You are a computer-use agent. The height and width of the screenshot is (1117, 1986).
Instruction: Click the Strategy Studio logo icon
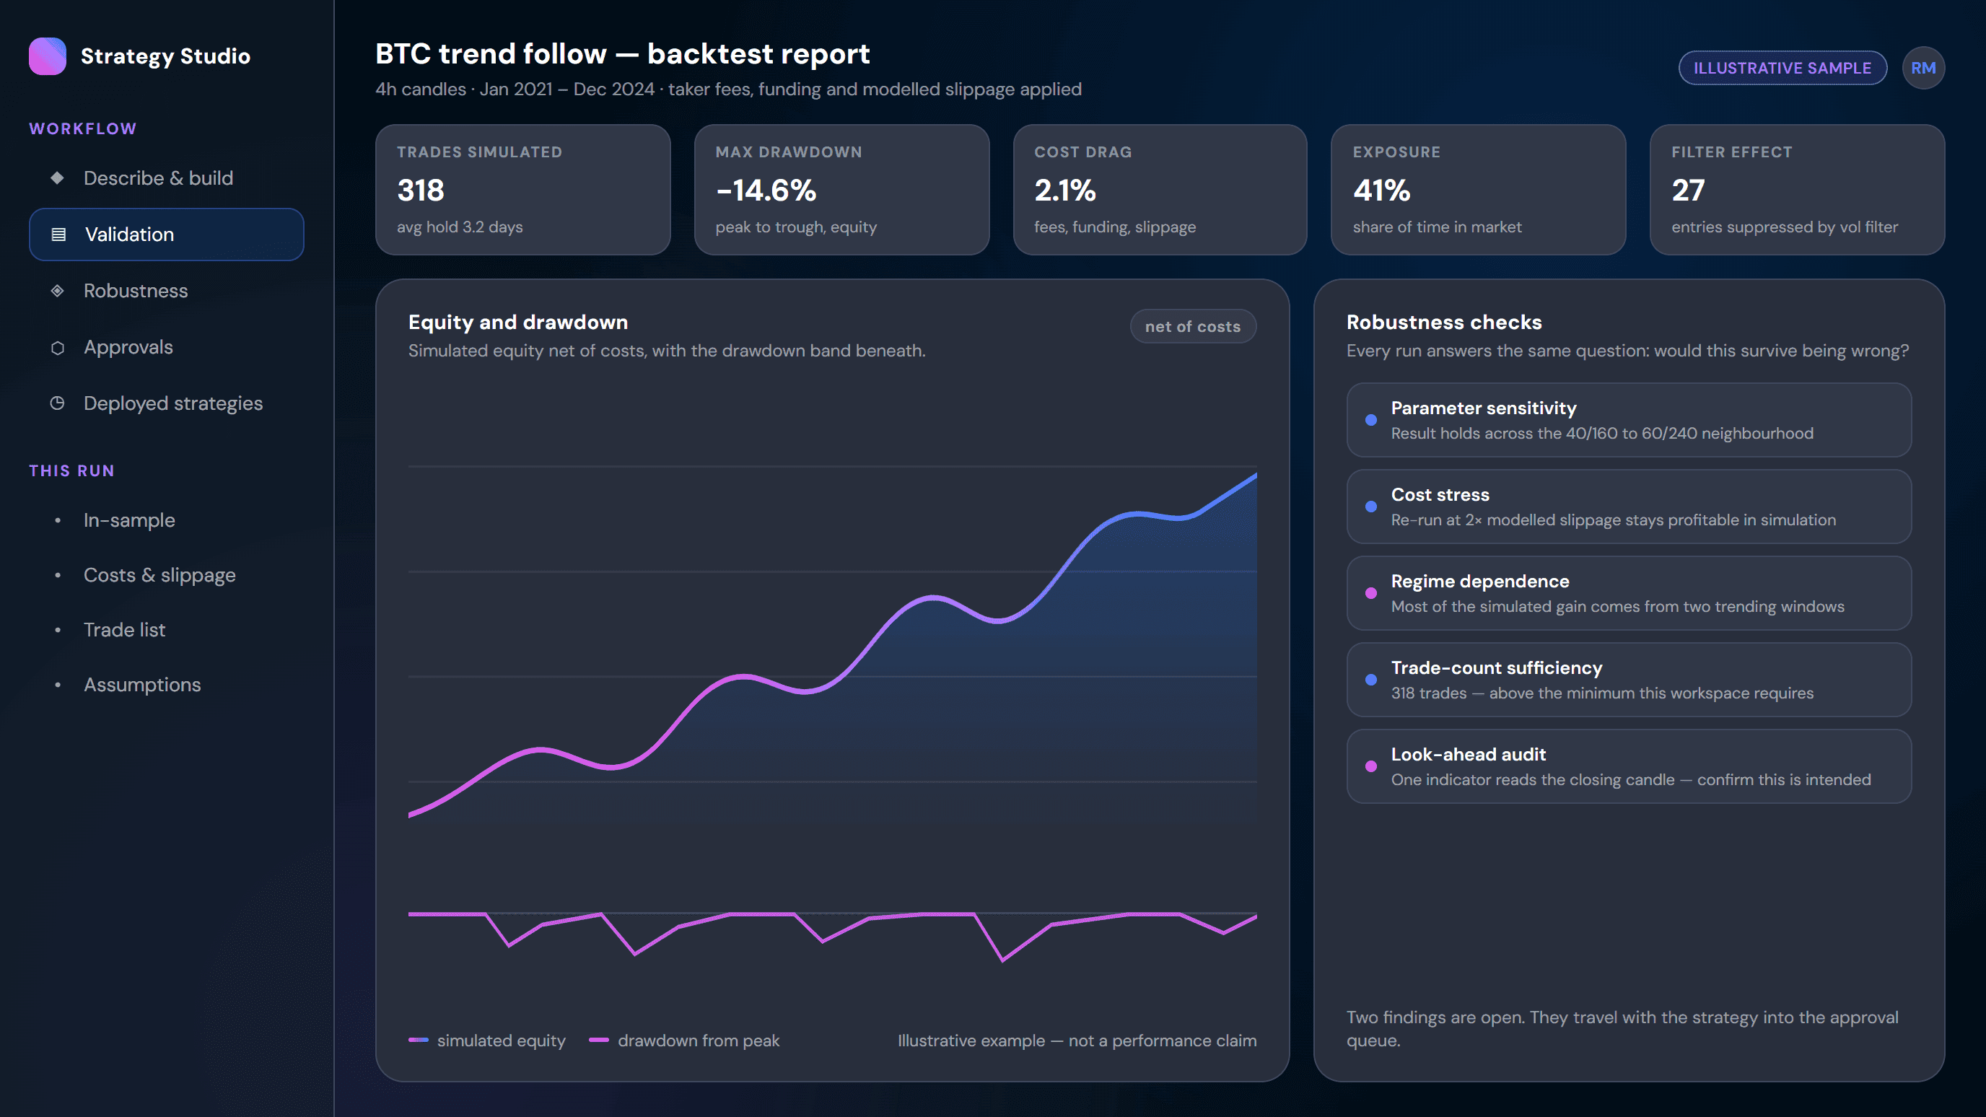[x=47, y=56]
